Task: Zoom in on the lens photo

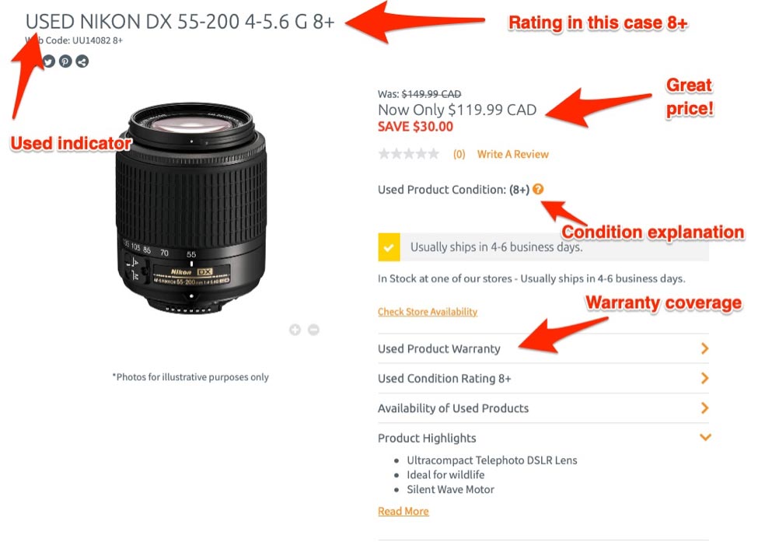Action: pos(295,330)
